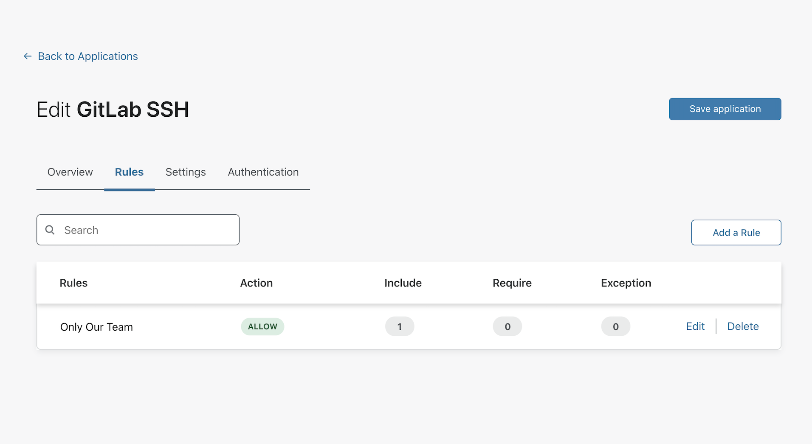This screenshot has width=812, height=444.
Task: Delete the Only Our Team rule
Action: (743, 326)
